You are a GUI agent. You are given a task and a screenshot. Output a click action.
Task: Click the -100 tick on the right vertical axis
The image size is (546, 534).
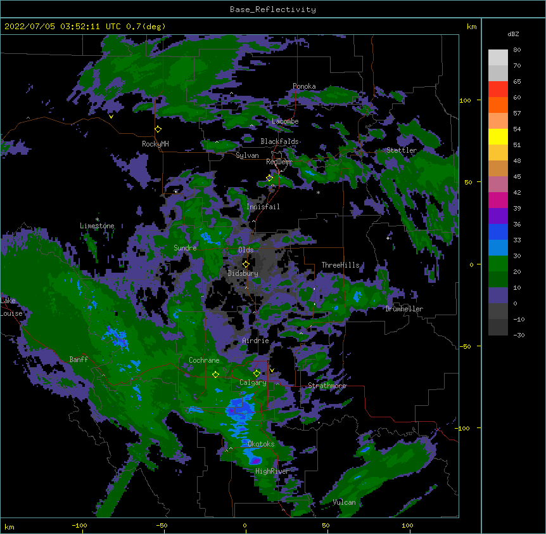[463, 428]
